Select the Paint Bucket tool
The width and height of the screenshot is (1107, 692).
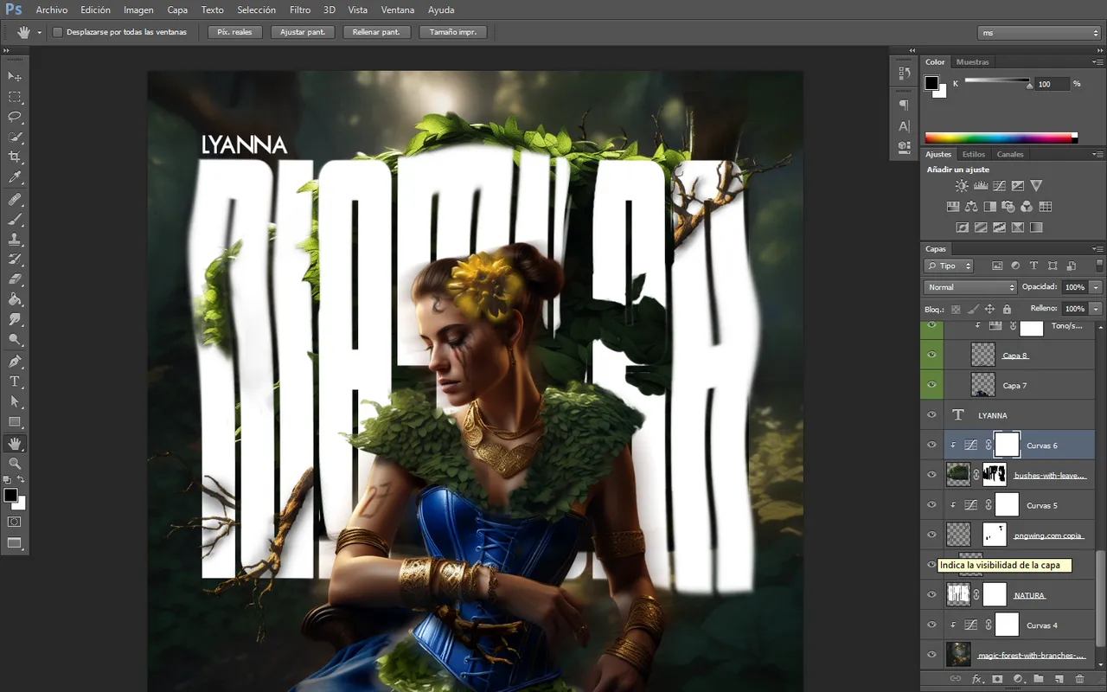[x=15, y=299]
